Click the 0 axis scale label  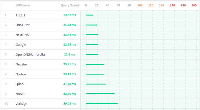(86, 5)
